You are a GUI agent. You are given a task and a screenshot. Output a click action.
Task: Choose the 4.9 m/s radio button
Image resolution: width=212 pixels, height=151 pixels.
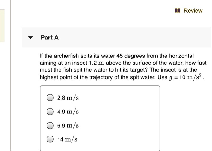pyautogui.click(x=50, y=112)
